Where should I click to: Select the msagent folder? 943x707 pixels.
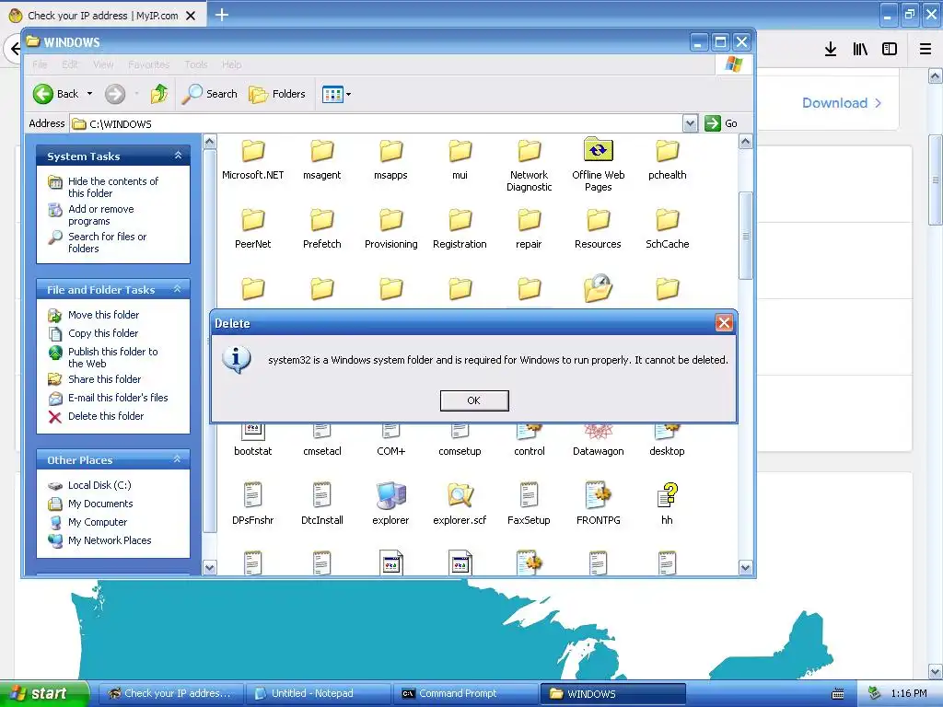[322, 159]
